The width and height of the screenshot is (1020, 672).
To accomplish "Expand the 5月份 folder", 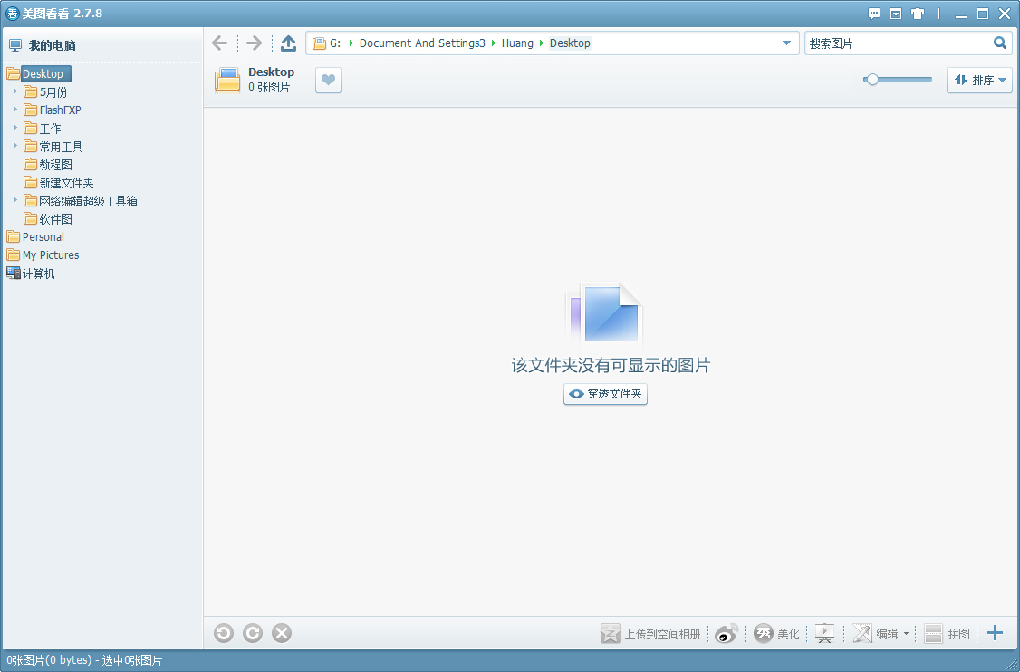I will click(15, 91).
